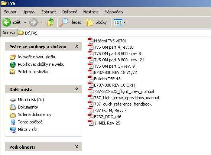Open Místní disk (D:) link
Viewport: 211px width, 155px height.
tap(31, 100)
